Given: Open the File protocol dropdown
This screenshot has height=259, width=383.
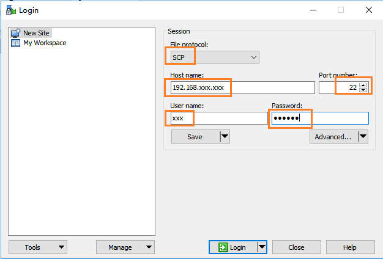Looking at the screenshot, I should [215, 57].
